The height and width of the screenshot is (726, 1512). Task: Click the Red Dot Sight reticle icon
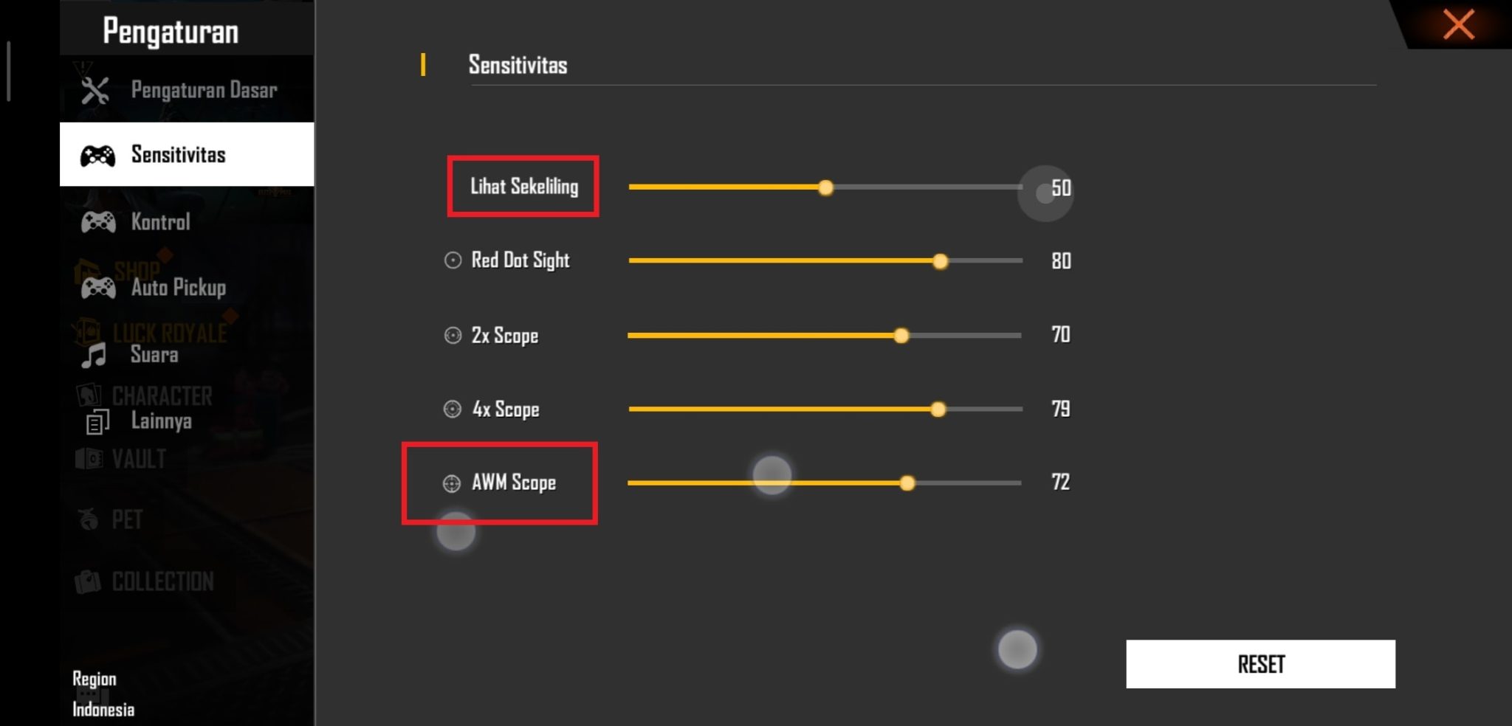453,260
